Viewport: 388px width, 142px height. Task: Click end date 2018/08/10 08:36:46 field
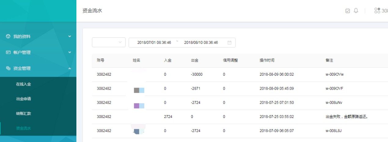pyautogui.click(x=201, y=43)
